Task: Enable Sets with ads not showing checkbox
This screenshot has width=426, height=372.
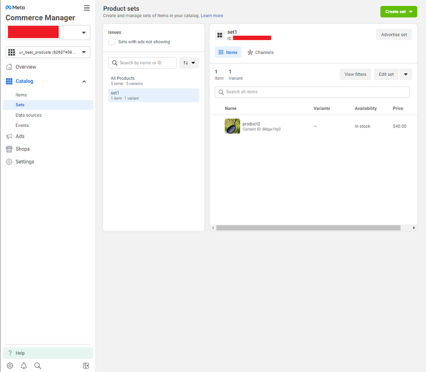Action: (112, 41)
